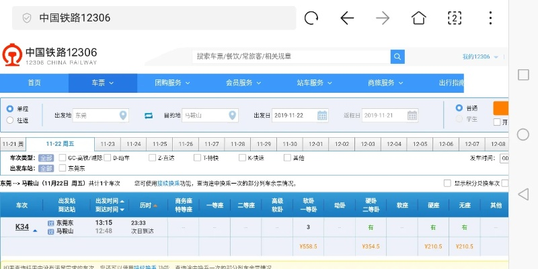Viewport: 538px width, 269px height.
Task: Open the browser tab switcher
Action: [x=455, y=18]
